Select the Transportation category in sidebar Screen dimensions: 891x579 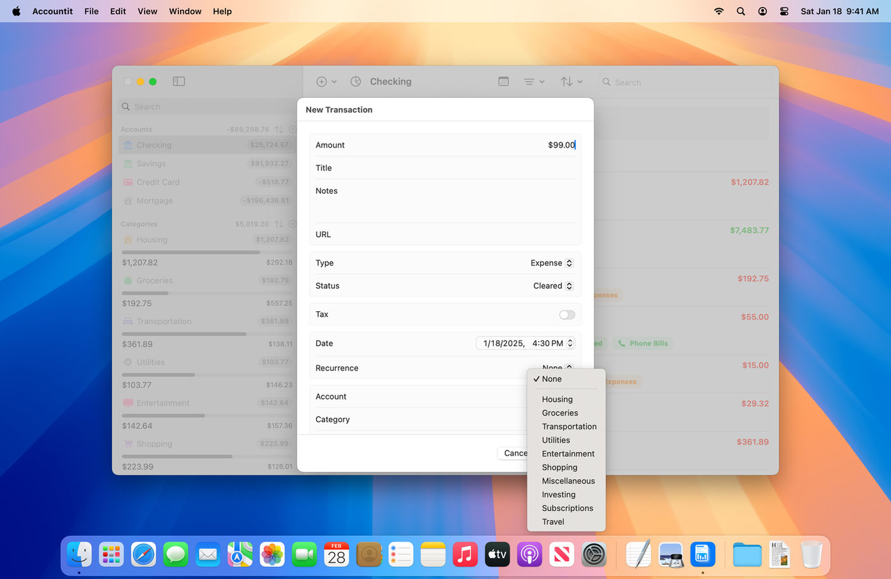[207, 321]
